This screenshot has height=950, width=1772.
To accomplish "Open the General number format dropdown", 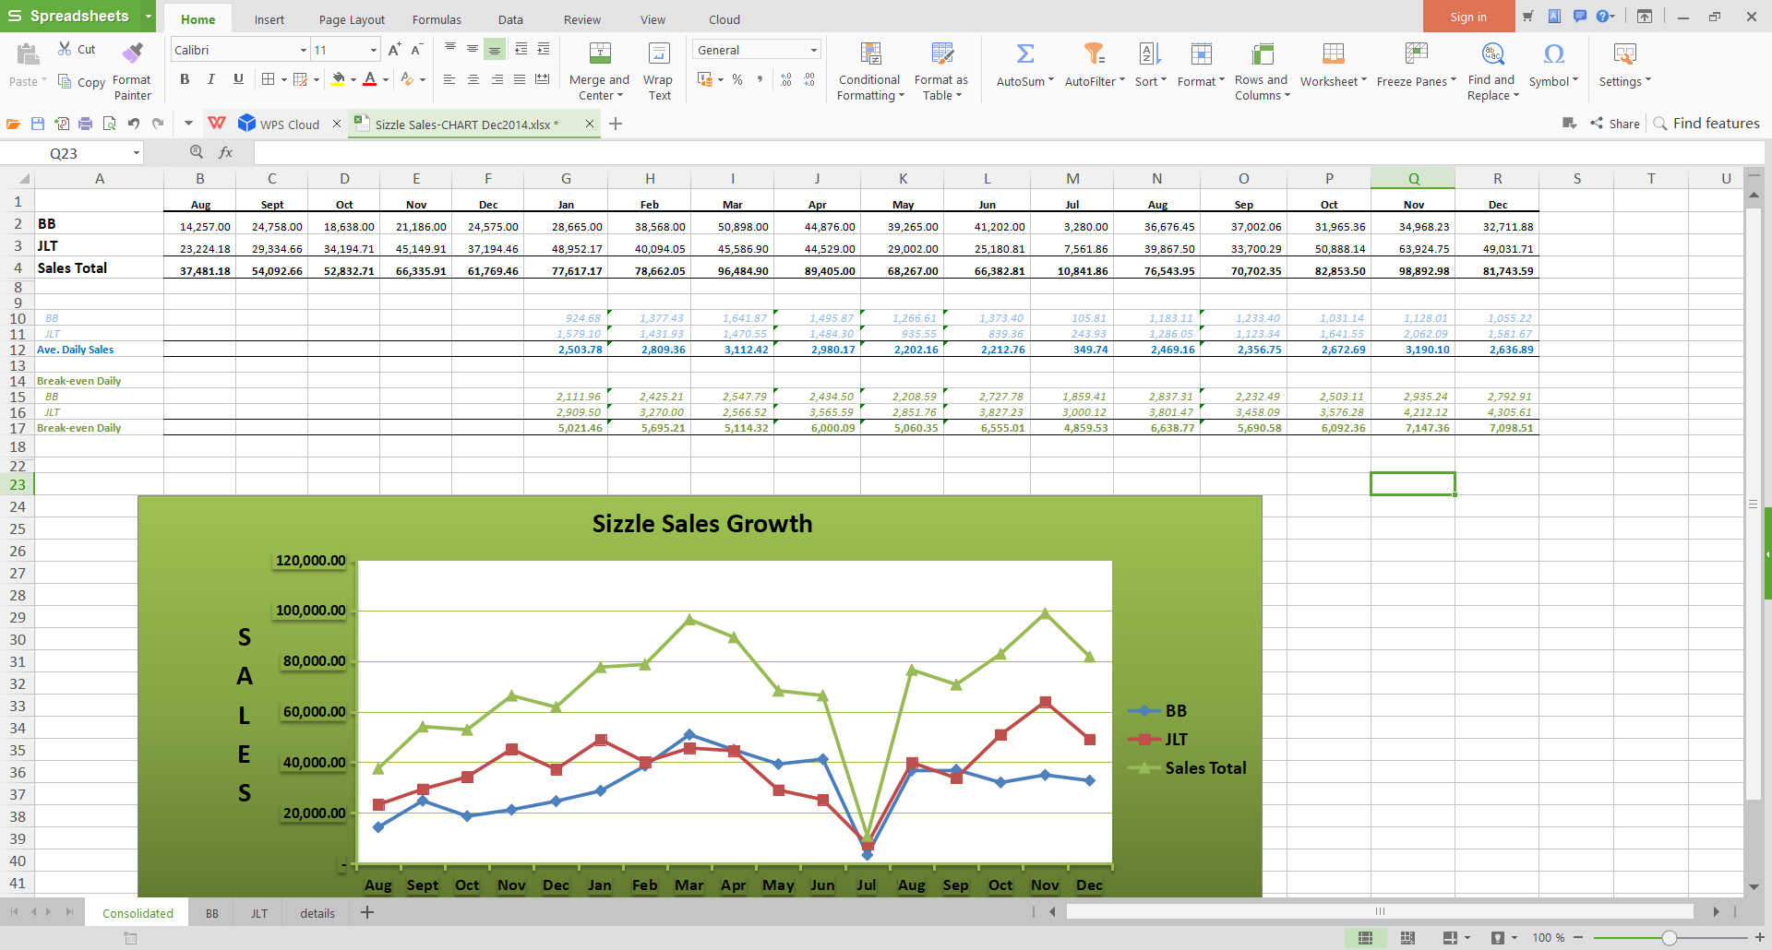I will [813, 50].
